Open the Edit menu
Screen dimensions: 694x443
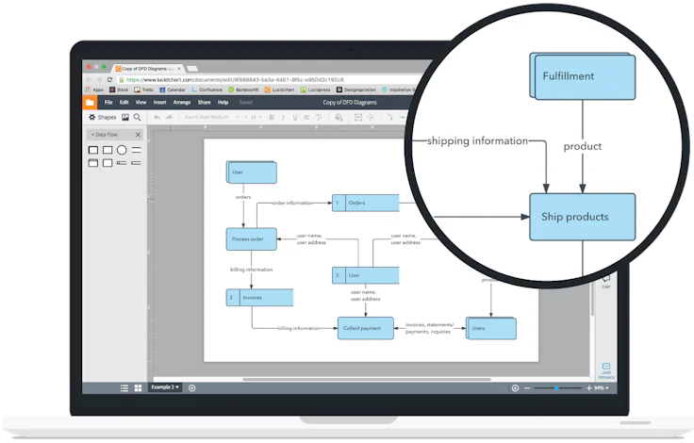pos(124,102)
